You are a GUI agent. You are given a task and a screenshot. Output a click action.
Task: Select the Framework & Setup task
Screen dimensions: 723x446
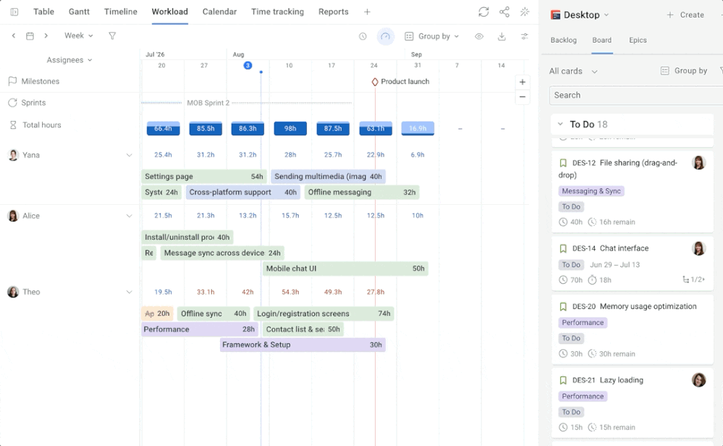coord(303,345)
